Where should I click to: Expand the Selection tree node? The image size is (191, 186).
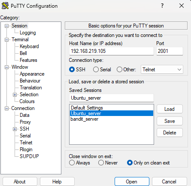click(15, 95)
